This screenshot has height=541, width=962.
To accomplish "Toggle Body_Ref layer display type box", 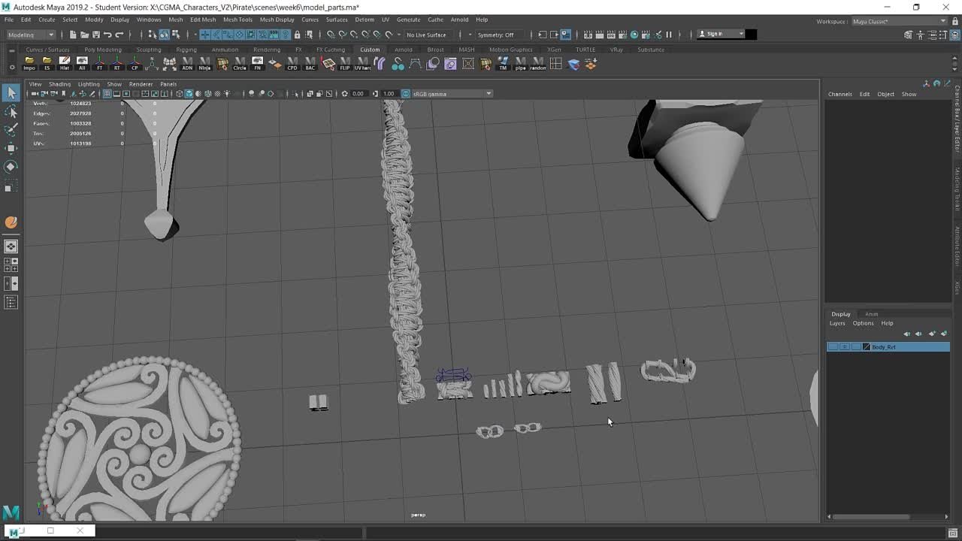I will (845, 347).
